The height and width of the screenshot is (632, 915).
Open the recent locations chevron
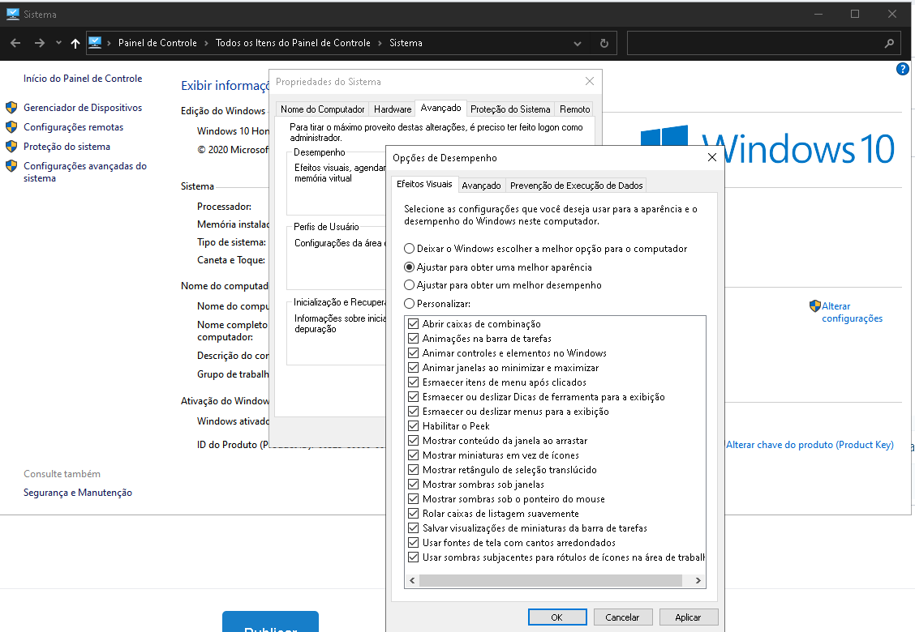coord(58,43)
